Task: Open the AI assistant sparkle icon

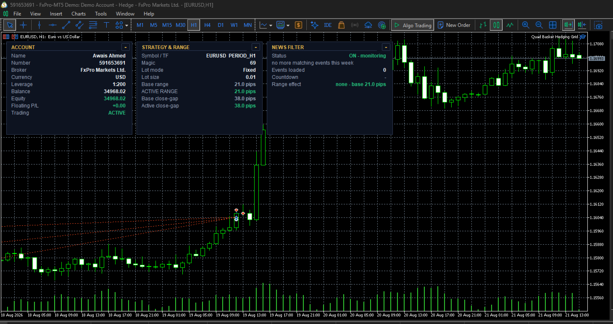Action: pyautogui.click(x=314, y=25)
